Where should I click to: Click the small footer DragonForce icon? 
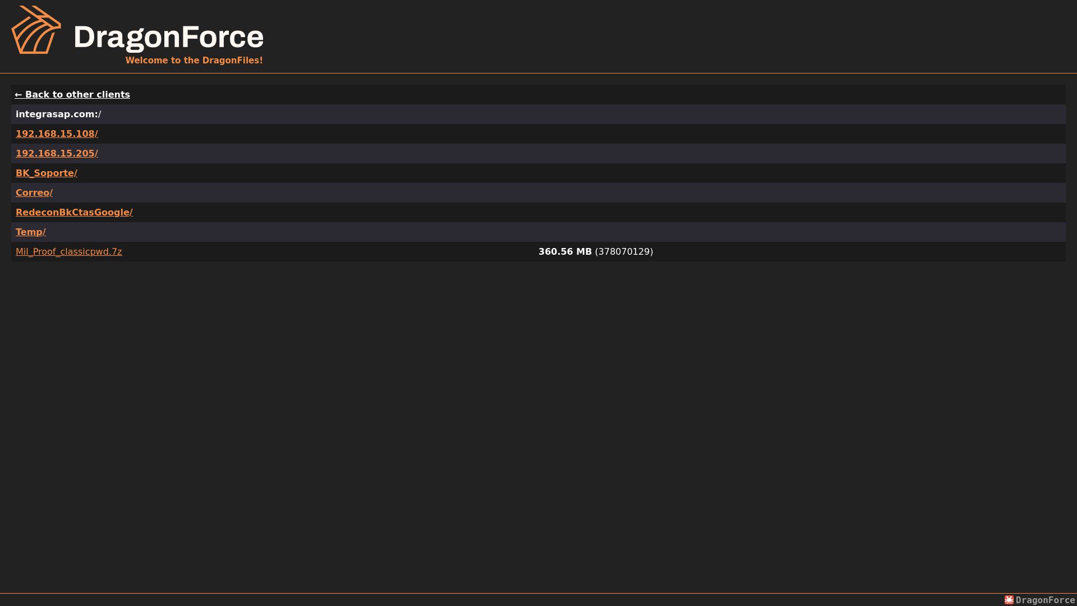click(x=1009, y=600)
